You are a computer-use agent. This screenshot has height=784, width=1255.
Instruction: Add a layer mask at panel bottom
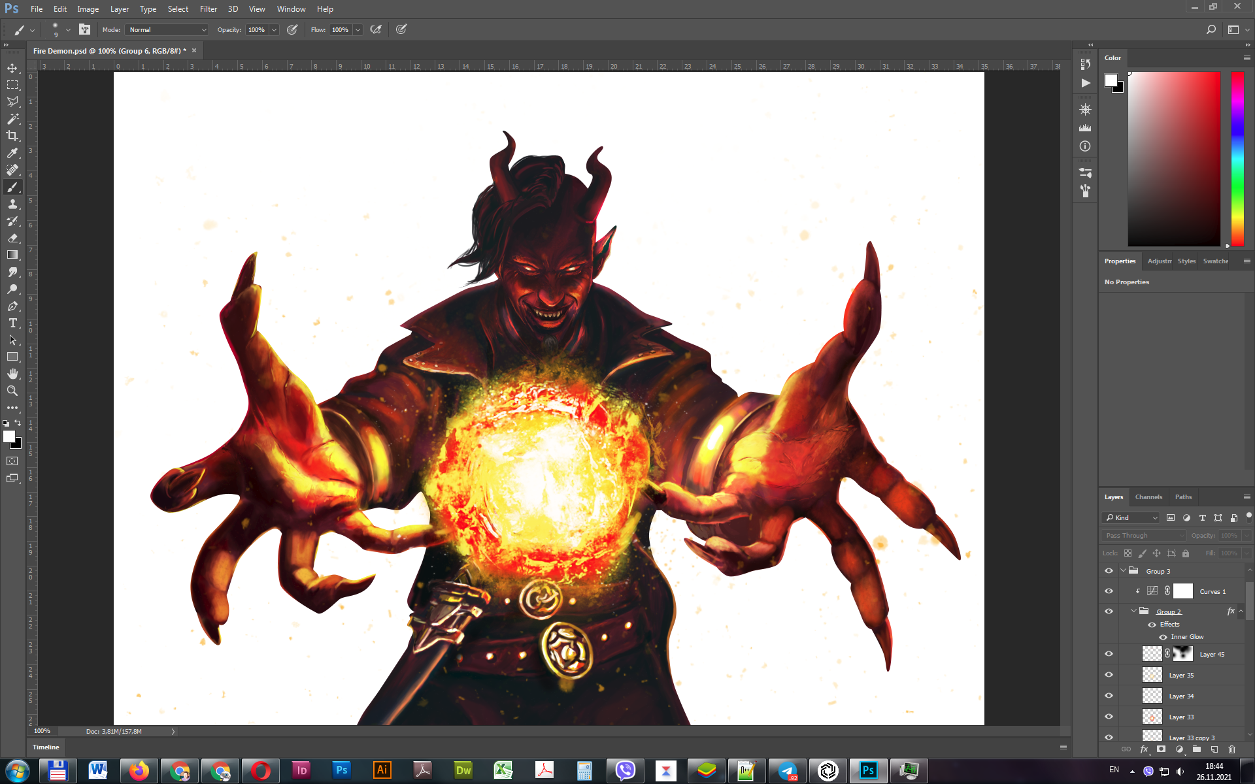[x=1161, y=749]
